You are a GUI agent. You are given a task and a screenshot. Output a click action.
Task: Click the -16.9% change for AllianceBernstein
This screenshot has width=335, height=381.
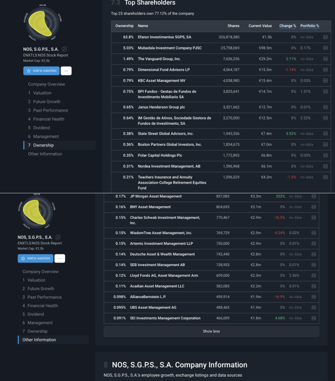click(x=279, y=297)
